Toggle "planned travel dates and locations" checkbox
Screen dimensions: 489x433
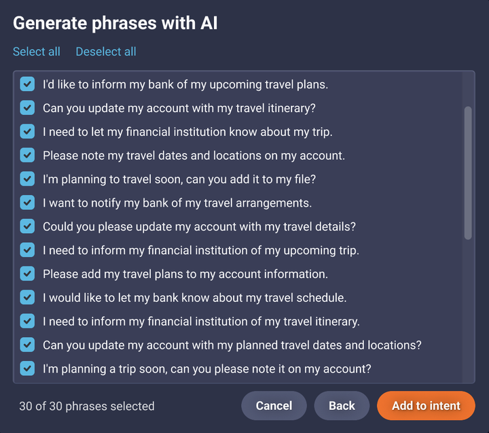27,345
